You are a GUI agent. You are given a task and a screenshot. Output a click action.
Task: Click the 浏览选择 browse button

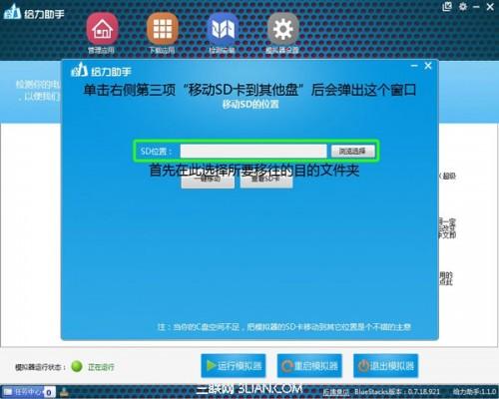[x=352, y=152]
